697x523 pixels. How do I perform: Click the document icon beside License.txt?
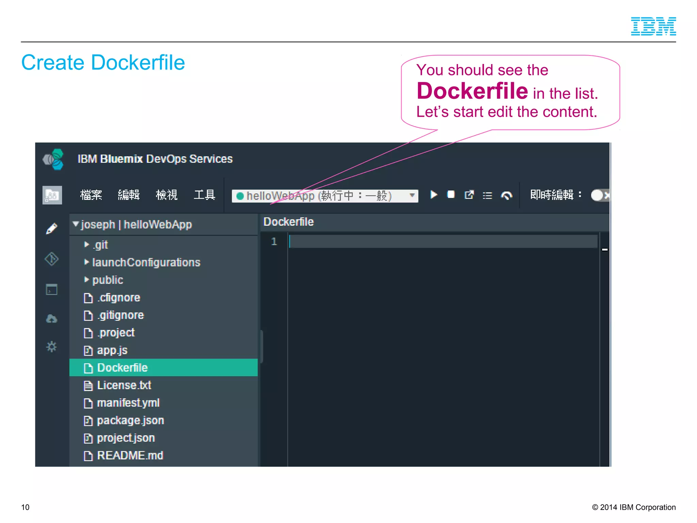88,386
